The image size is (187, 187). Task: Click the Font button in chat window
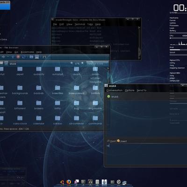point(112,141)
